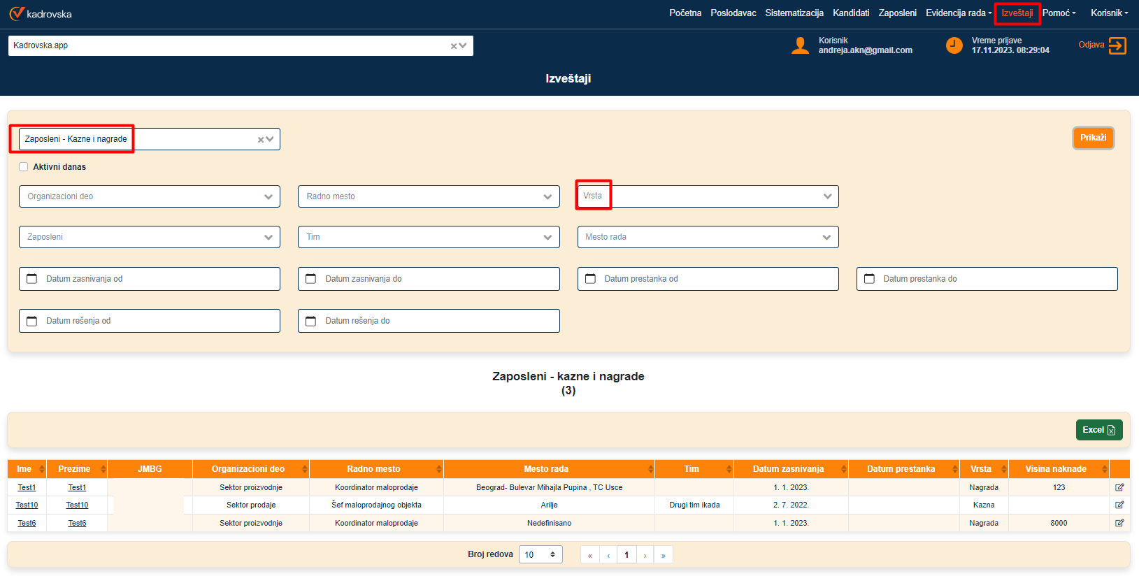This screenshot has width=1139, height=576.
Task: Click the user avatar icon near Korisnik
Action: point(800,45)
